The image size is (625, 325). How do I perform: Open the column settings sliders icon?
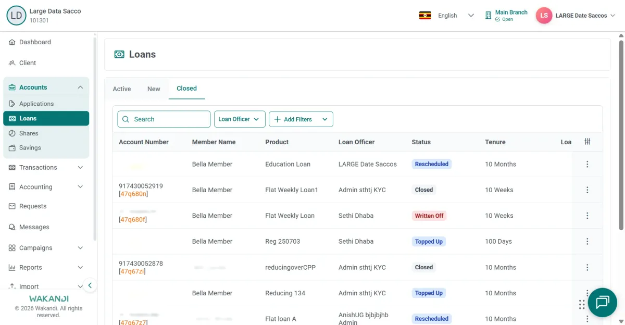(587, 142)
